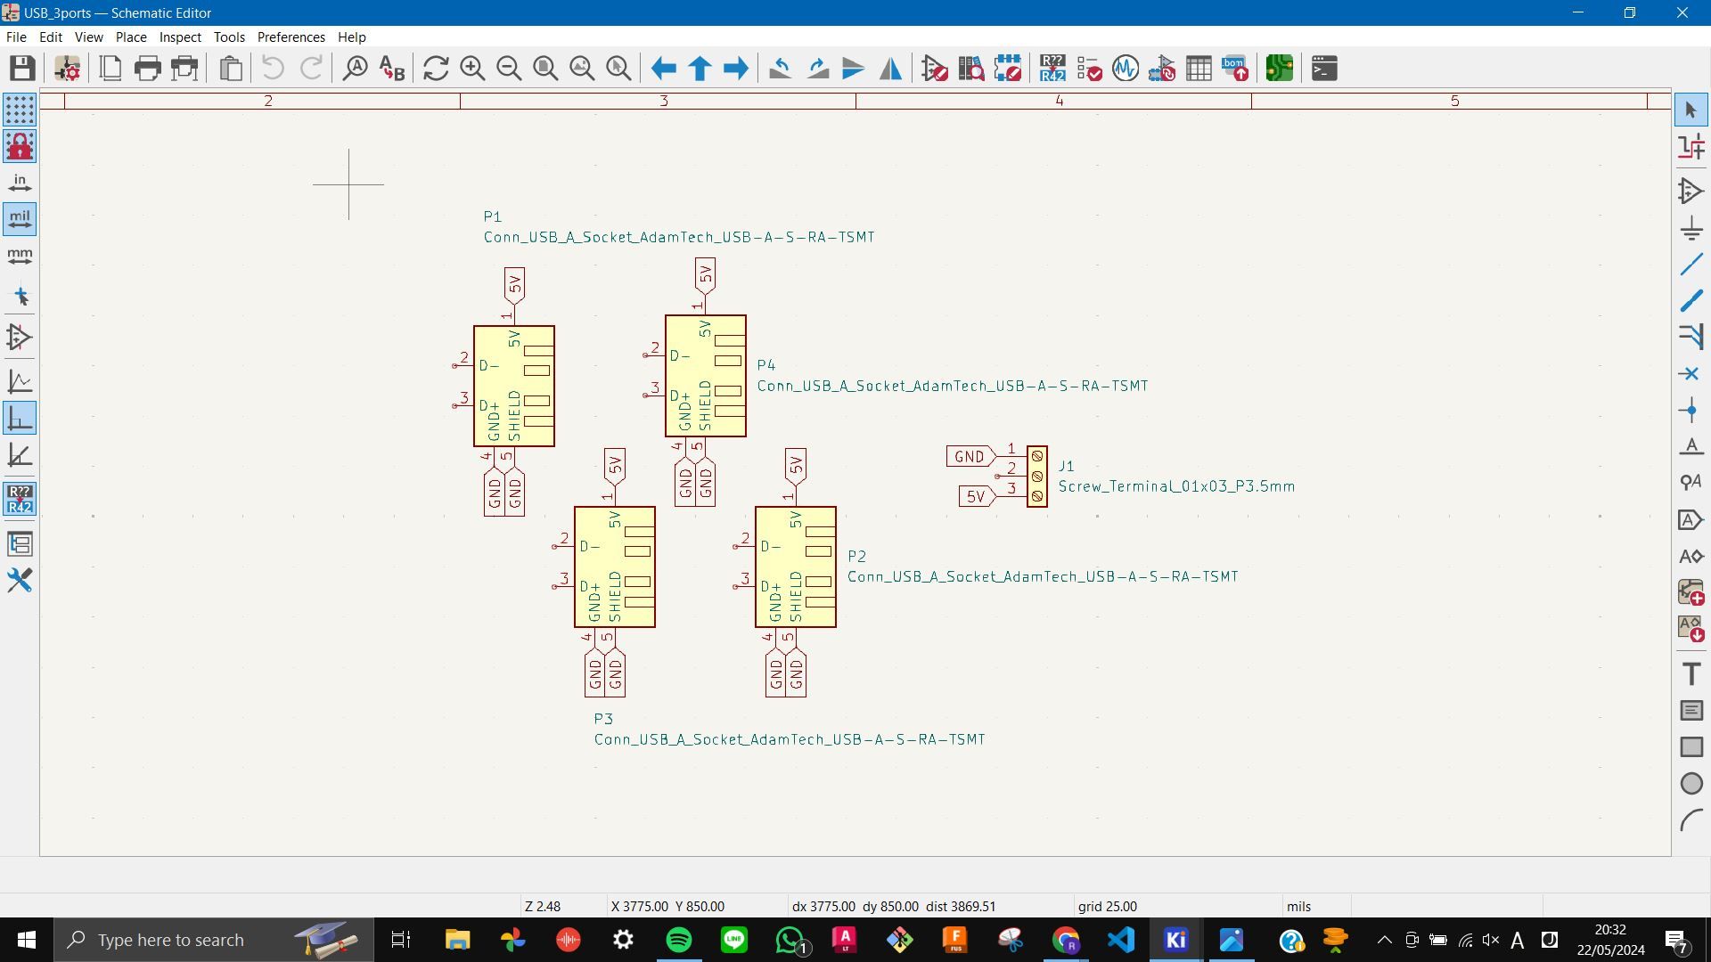Image resolution: width=1711 pixels, height=962 pixels.
Task: Toggle hidden pins display
Action: (20, 338)
